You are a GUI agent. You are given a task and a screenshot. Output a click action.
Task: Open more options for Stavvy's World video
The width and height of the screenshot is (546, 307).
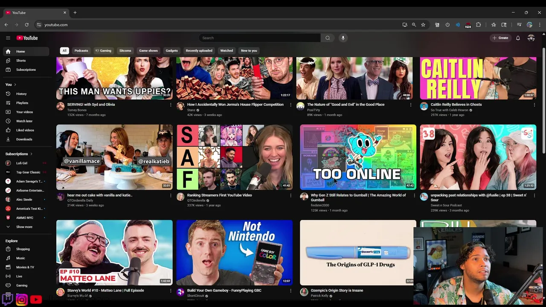[x=171, y=290]
